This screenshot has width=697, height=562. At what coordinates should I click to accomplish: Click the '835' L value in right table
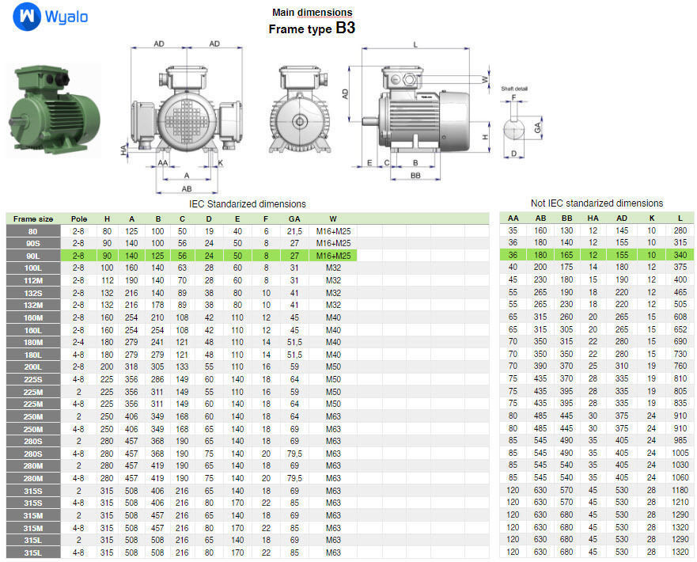click(x=680, y=403)
